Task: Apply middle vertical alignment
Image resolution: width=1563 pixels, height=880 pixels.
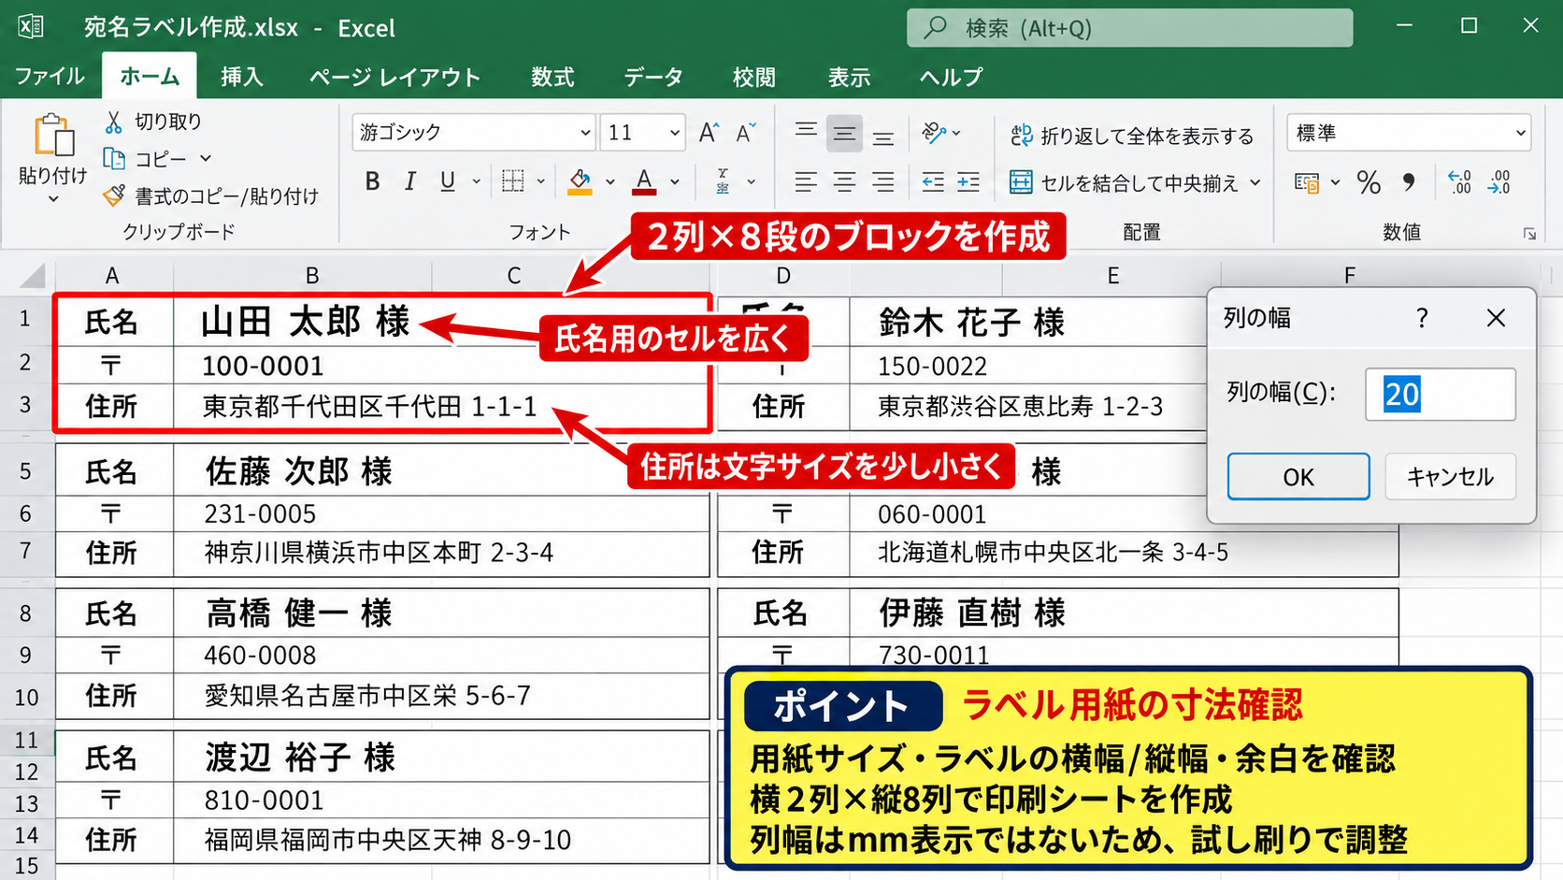Action: pyautogui.click(x=844, y=134)
